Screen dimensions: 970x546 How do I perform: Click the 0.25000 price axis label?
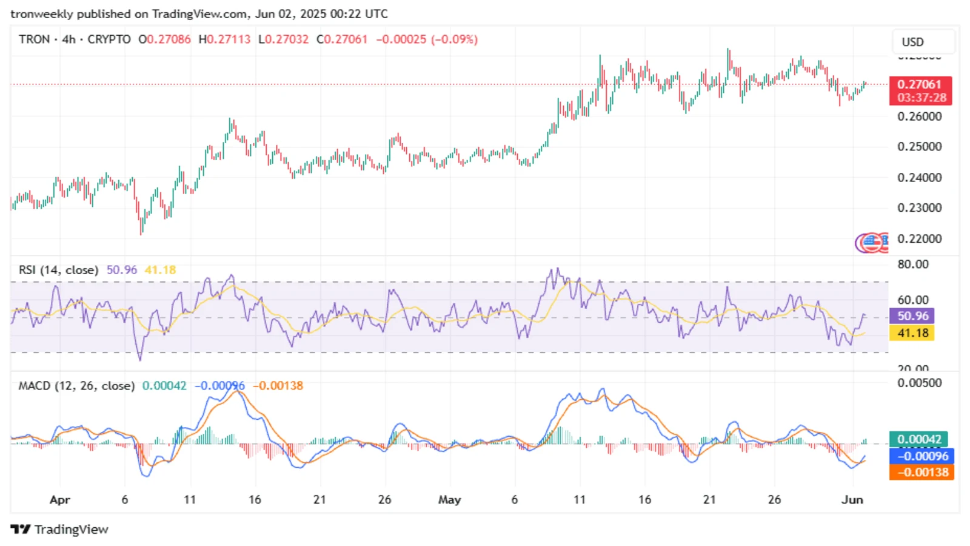coord(920,147)
